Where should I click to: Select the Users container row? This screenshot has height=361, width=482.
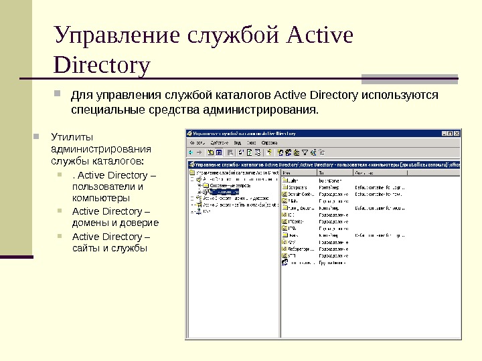tap(343, 235)
